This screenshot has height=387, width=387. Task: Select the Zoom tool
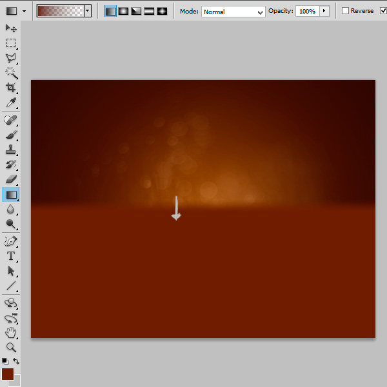click(x=11, y=348)
